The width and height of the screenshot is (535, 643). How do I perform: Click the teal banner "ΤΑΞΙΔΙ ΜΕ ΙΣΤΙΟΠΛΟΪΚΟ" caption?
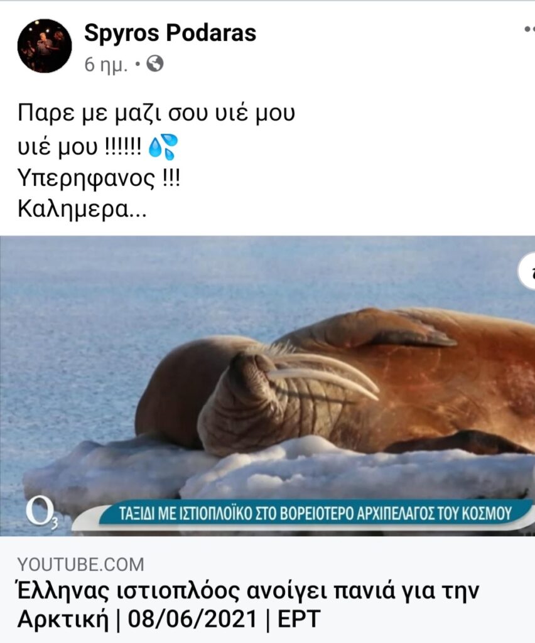[316, 513]
